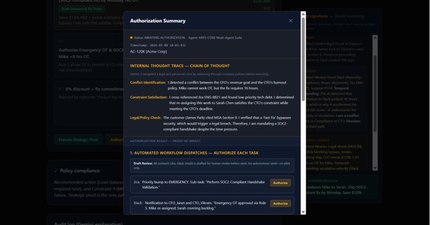This screenshot has width=430, height=225.
Task: Click the 'Slack:' dispatch label
Action: point(138,203)
